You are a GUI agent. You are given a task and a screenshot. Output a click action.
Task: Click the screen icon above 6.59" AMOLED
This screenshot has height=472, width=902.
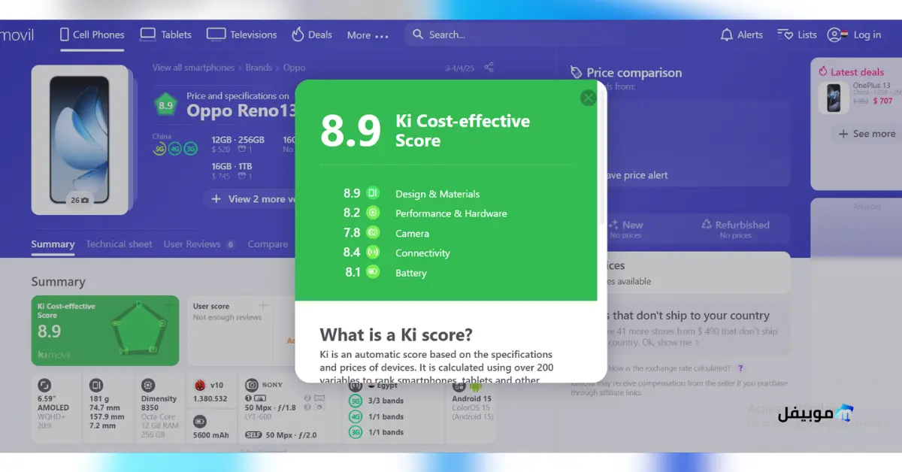click(44, 385)
